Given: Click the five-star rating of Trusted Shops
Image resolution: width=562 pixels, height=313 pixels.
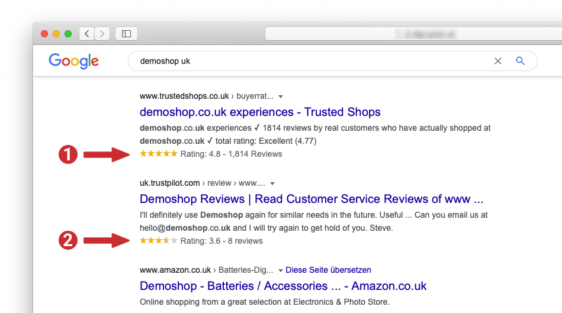Looking at the screenshot, I should pos(158,154).
